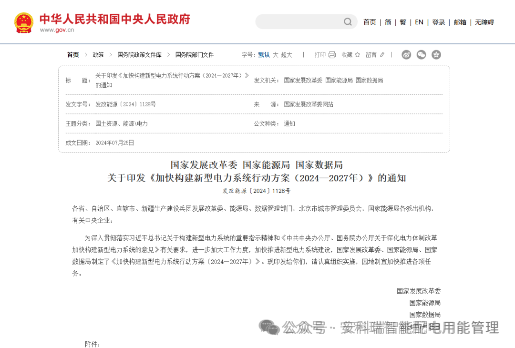The image size is (515, 348).
Task: Click the national emblem logo at top left
Action: (x=23, y=21)
